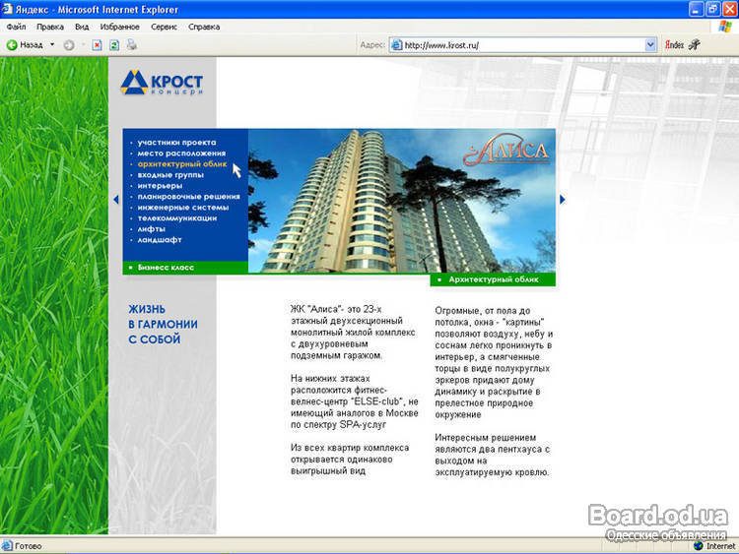Click the 'ландшафт' menu link
739x554 pixels.
click(x=160, y=239)
